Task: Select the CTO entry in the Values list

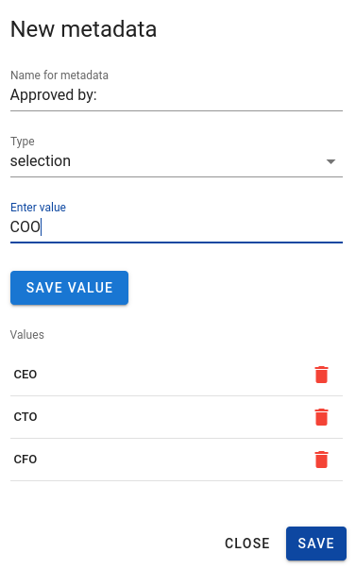Action: [177, 417]
